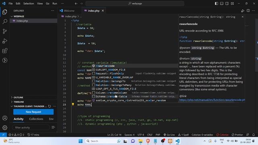Open the Thunder Client icon in activity bar
The width and height of the screenshot is (258, 145).
coord(5,60)
